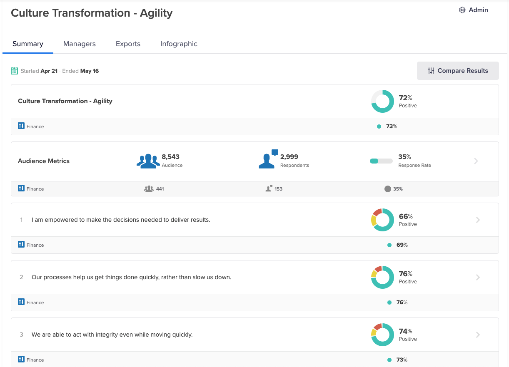Switch to the Summary tab
The height and width of the screenshot is (367, 509).
click(28, 44)
